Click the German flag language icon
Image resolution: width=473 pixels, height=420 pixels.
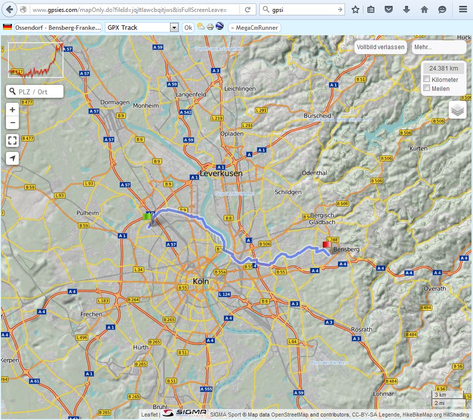(7, 27)
